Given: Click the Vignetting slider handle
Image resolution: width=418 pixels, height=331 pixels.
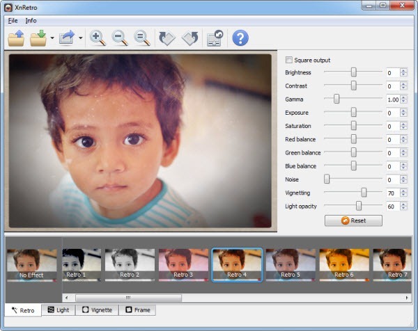Looking at the screenshot, I should [x=364, y=193].
